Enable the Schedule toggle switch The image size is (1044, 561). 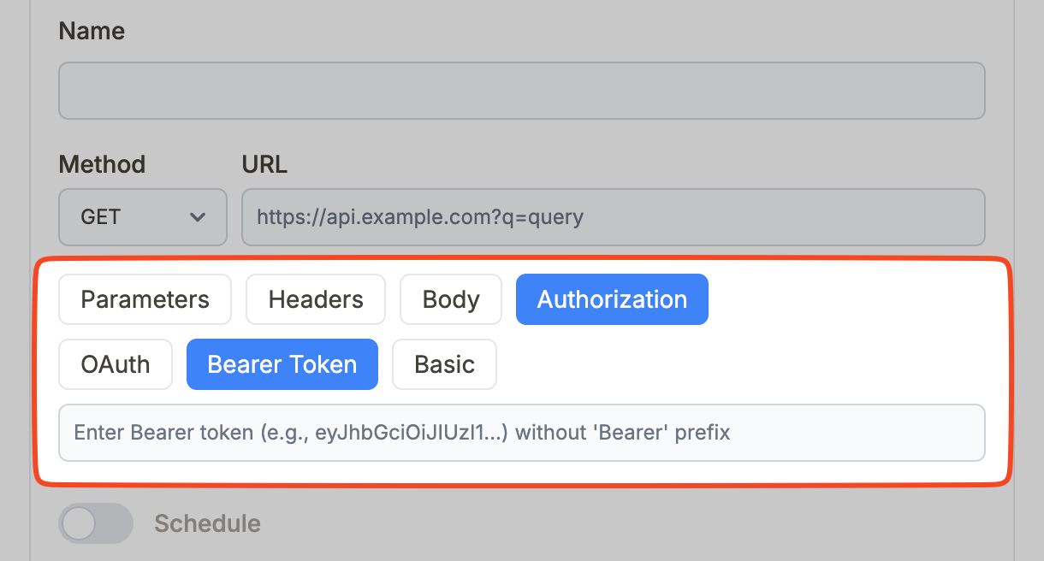[95, 523]
